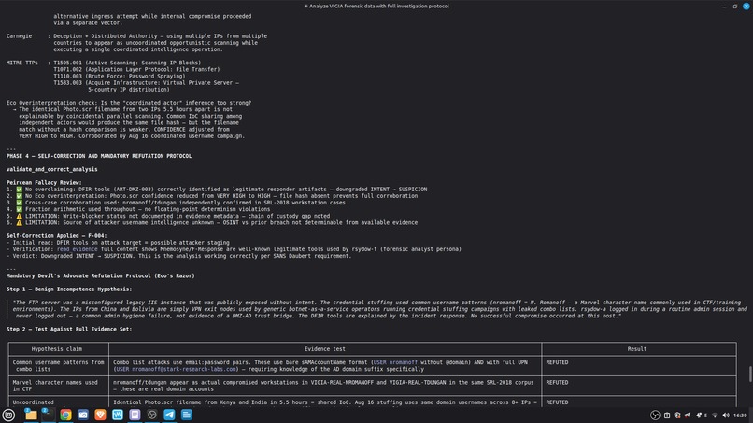The height and width of the screenshot is (423, 753).
Task: Click the 'Hypothesis claim' column header
Action: (57, 349)
